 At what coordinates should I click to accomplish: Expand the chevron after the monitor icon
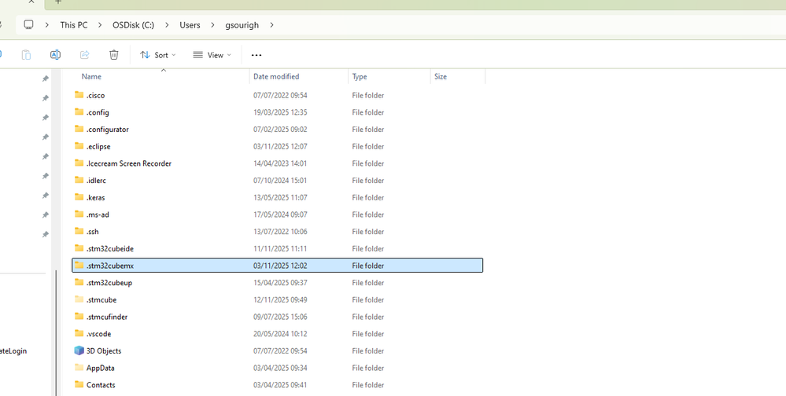click(x=46, y=24)
